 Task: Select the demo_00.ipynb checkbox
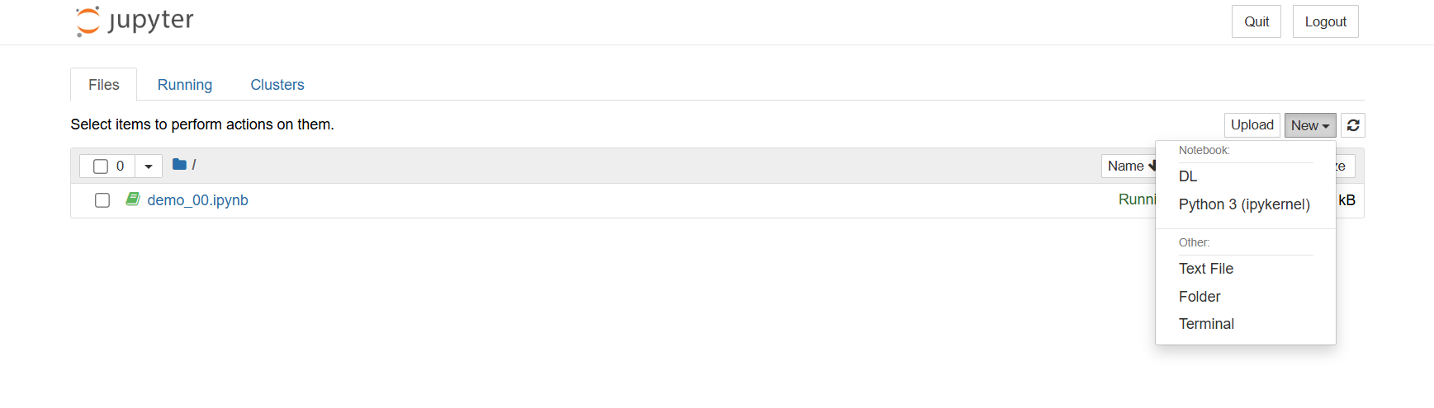click(x=102, y=200)
